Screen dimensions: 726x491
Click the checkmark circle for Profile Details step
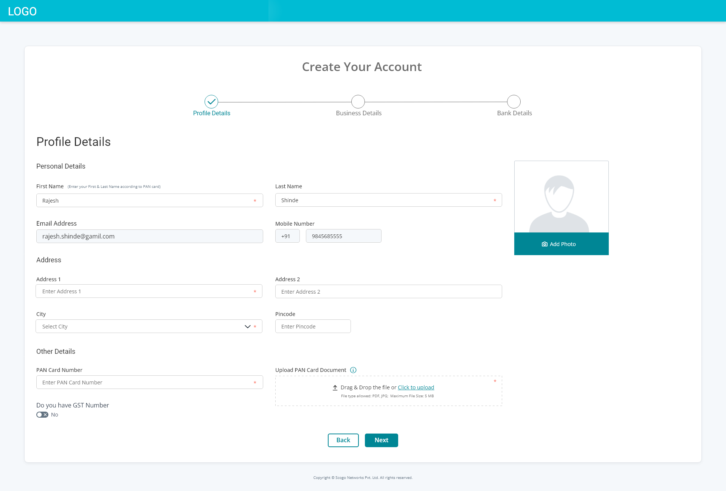click(211, 102)
